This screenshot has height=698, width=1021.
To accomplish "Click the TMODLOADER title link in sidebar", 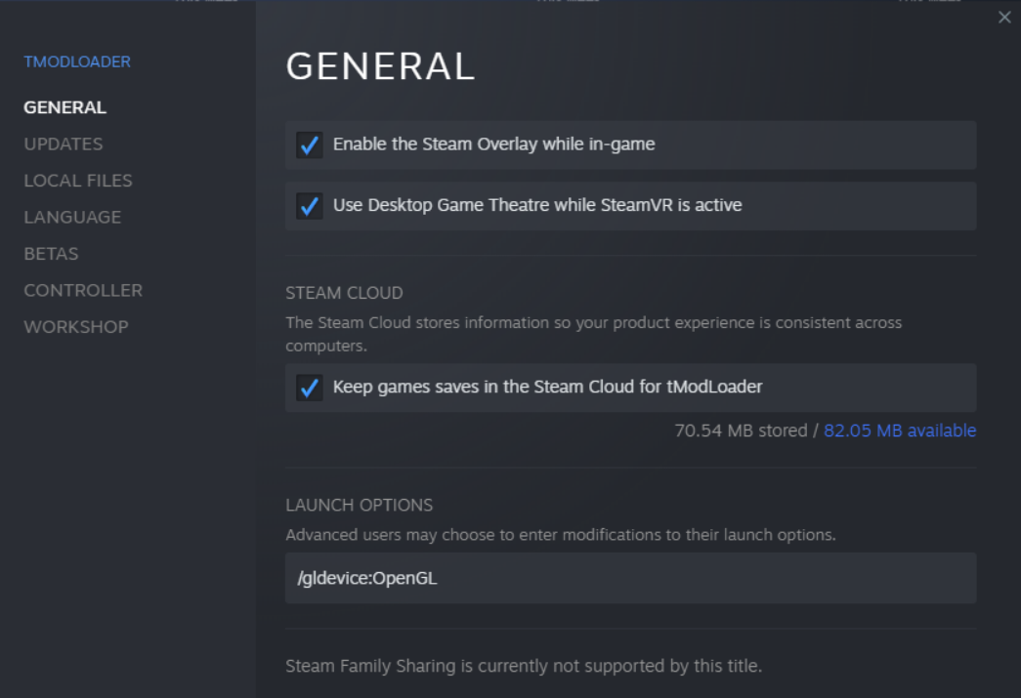I will tap(77, 62).
